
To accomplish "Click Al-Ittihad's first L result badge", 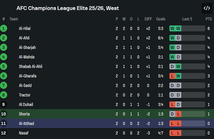I will tap(172, 123).
